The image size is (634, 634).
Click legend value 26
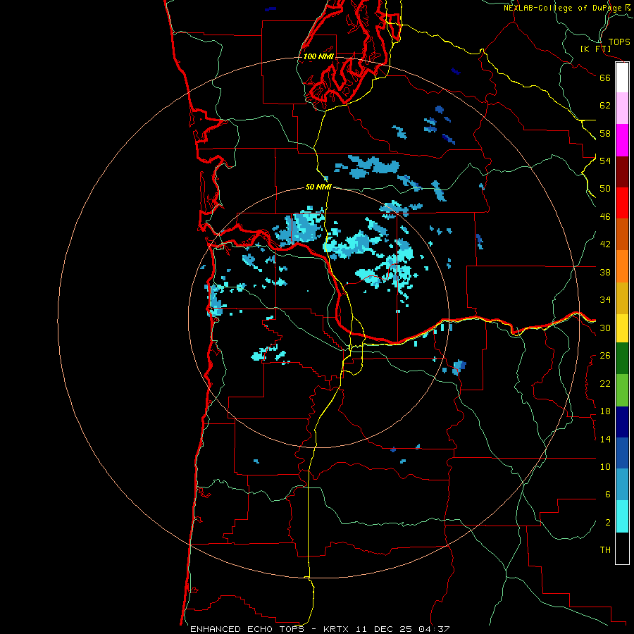pyautogui.click(x=605, y=356)
